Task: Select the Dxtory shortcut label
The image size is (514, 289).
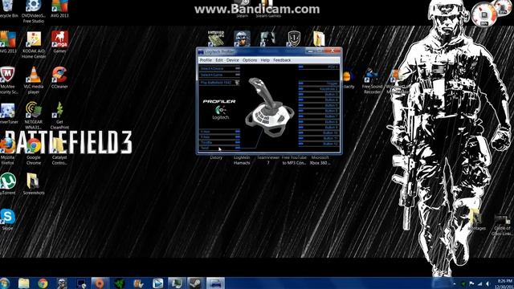Action: 216,157
